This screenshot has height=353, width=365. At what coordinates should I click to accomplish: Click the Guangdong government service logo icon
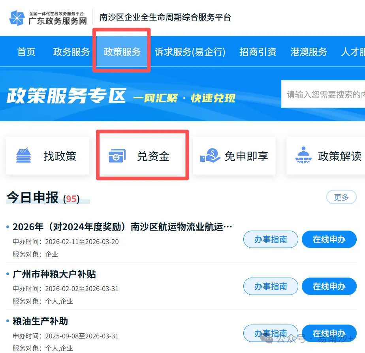(x=17, y=18)
